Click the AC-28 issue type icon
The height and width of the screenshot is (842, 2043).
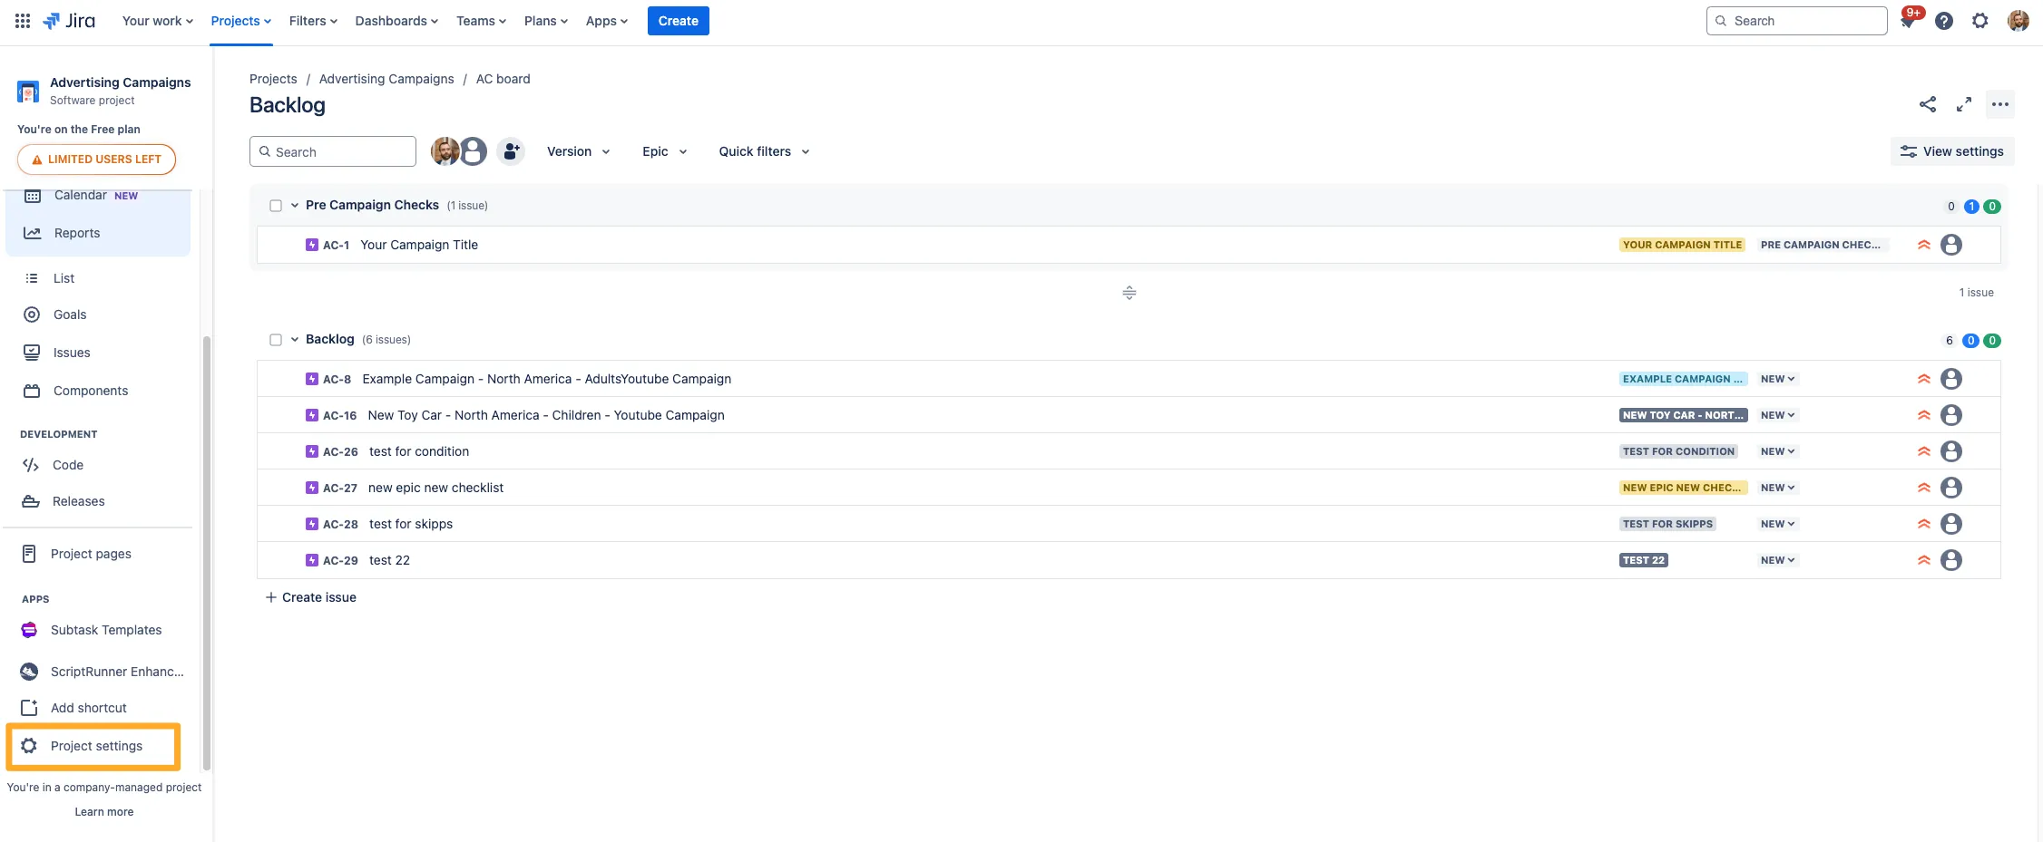coord(312,524)
